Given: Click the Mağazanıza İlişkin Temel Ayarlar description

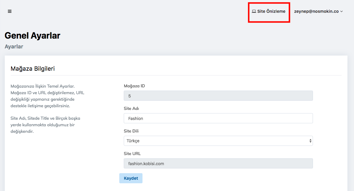Looking at the screenshot, I should point(48,96).
